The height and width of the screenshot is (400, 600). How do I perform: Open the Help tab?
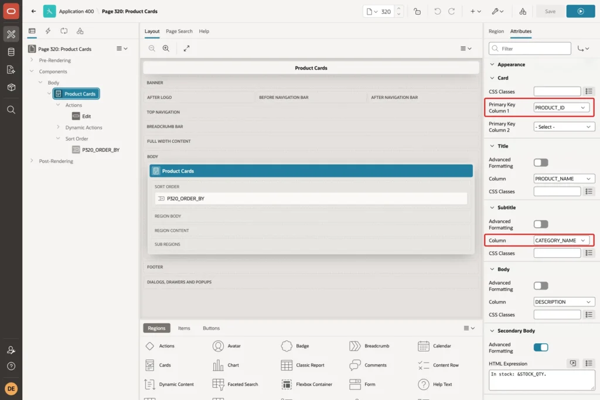point(204,31)
